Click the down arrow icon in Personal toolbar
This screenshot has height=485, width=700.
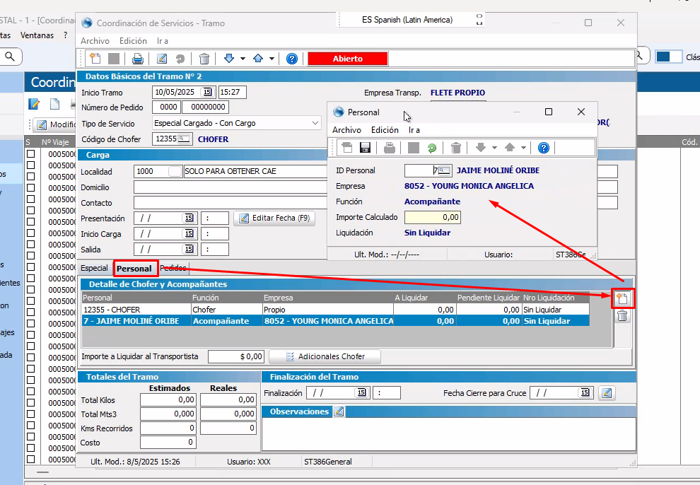click(x=481, y=148)
